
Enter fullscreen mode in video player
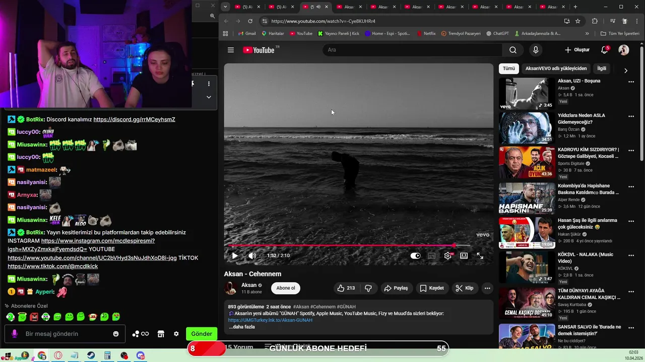point(480,255)
